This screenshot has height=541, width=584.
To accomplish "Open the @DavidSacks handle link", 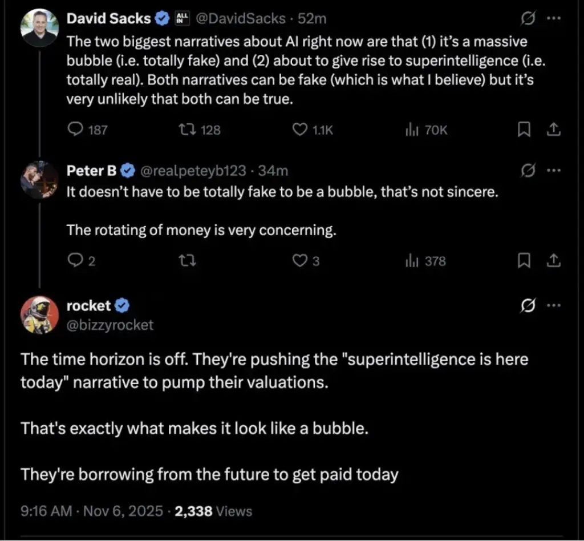I will (x=241, y=19).
